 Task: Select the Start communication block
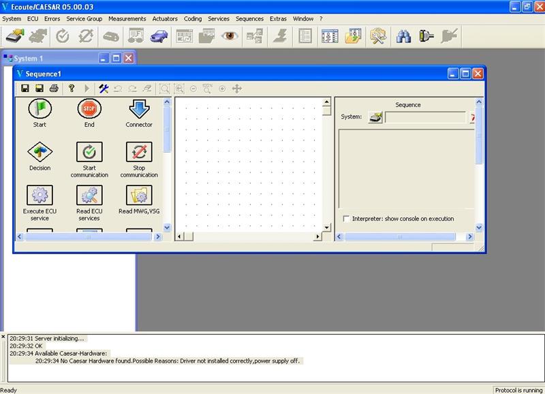tap(89, 152)
